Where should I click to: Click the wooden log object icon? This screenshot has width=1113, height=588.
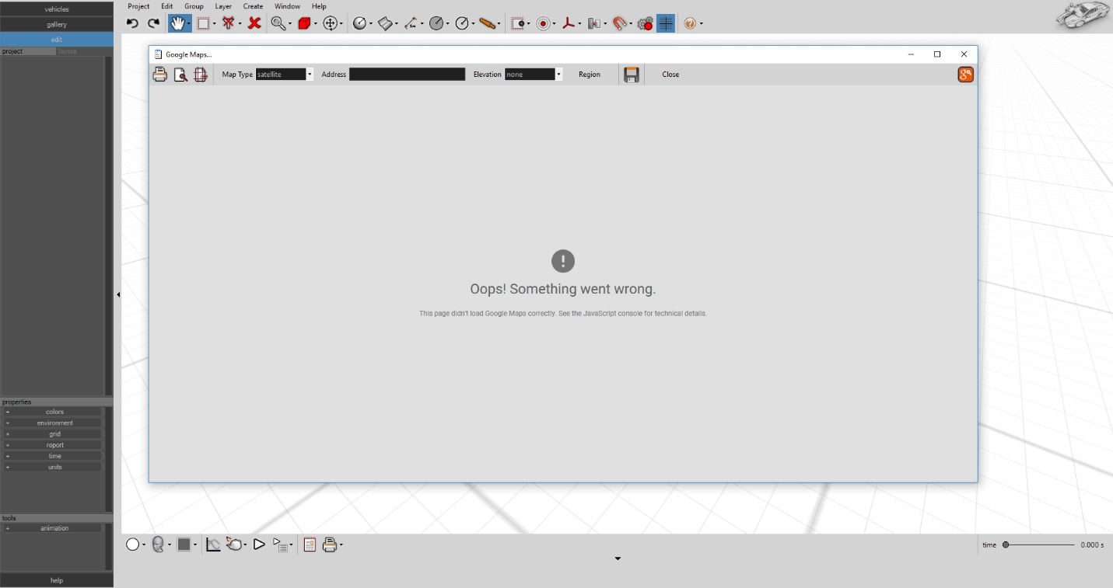pos(488,24)
